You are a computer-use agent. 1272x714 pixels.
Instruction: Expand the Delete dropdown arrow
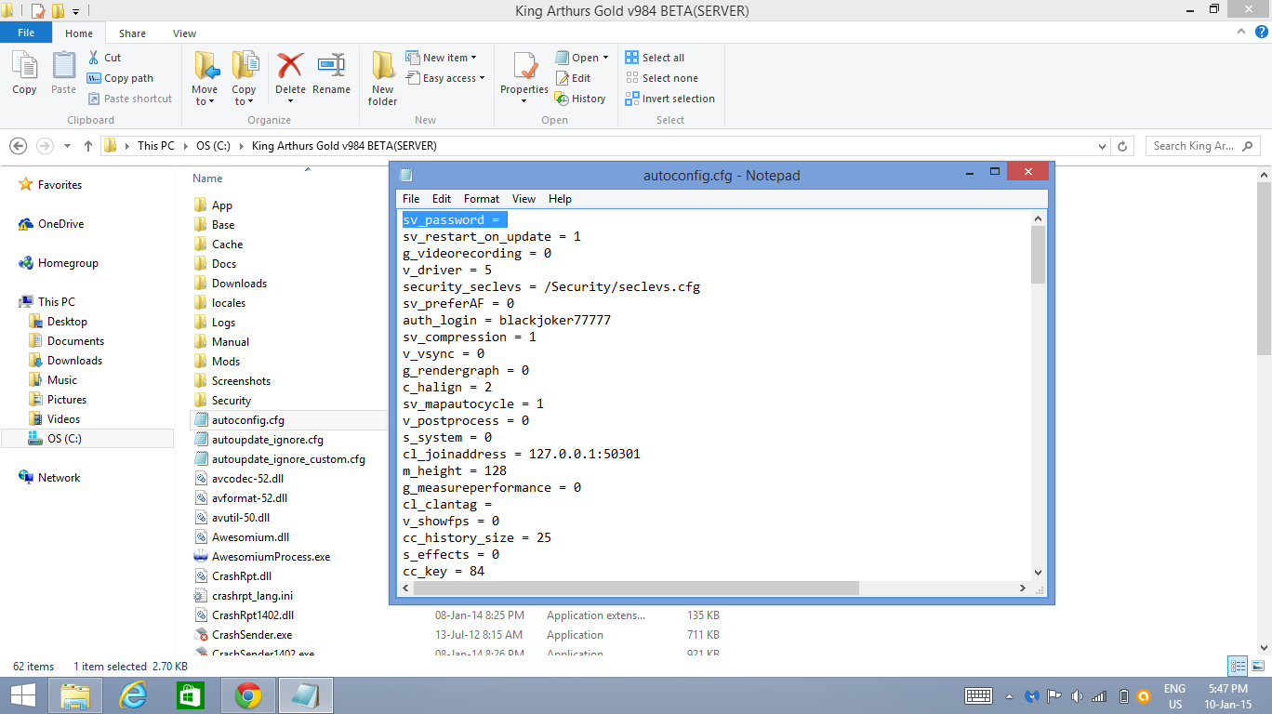[x=290, y=101]
